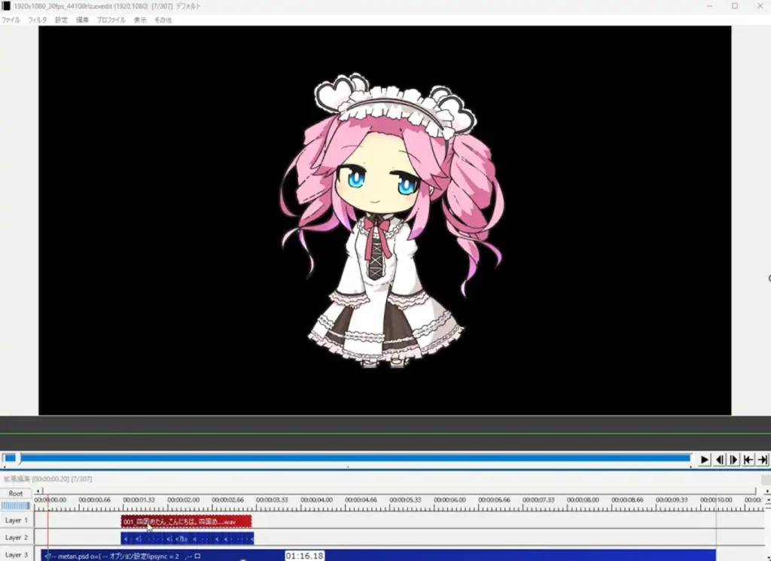Maximize the AviUtl window
This screenshot has height=561, width=771.
coord(735,6)
